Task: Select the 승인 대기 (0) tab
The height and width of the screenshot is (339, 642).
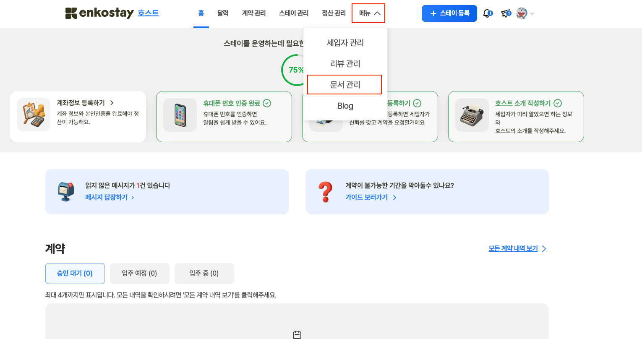Action: coord(75,274)
